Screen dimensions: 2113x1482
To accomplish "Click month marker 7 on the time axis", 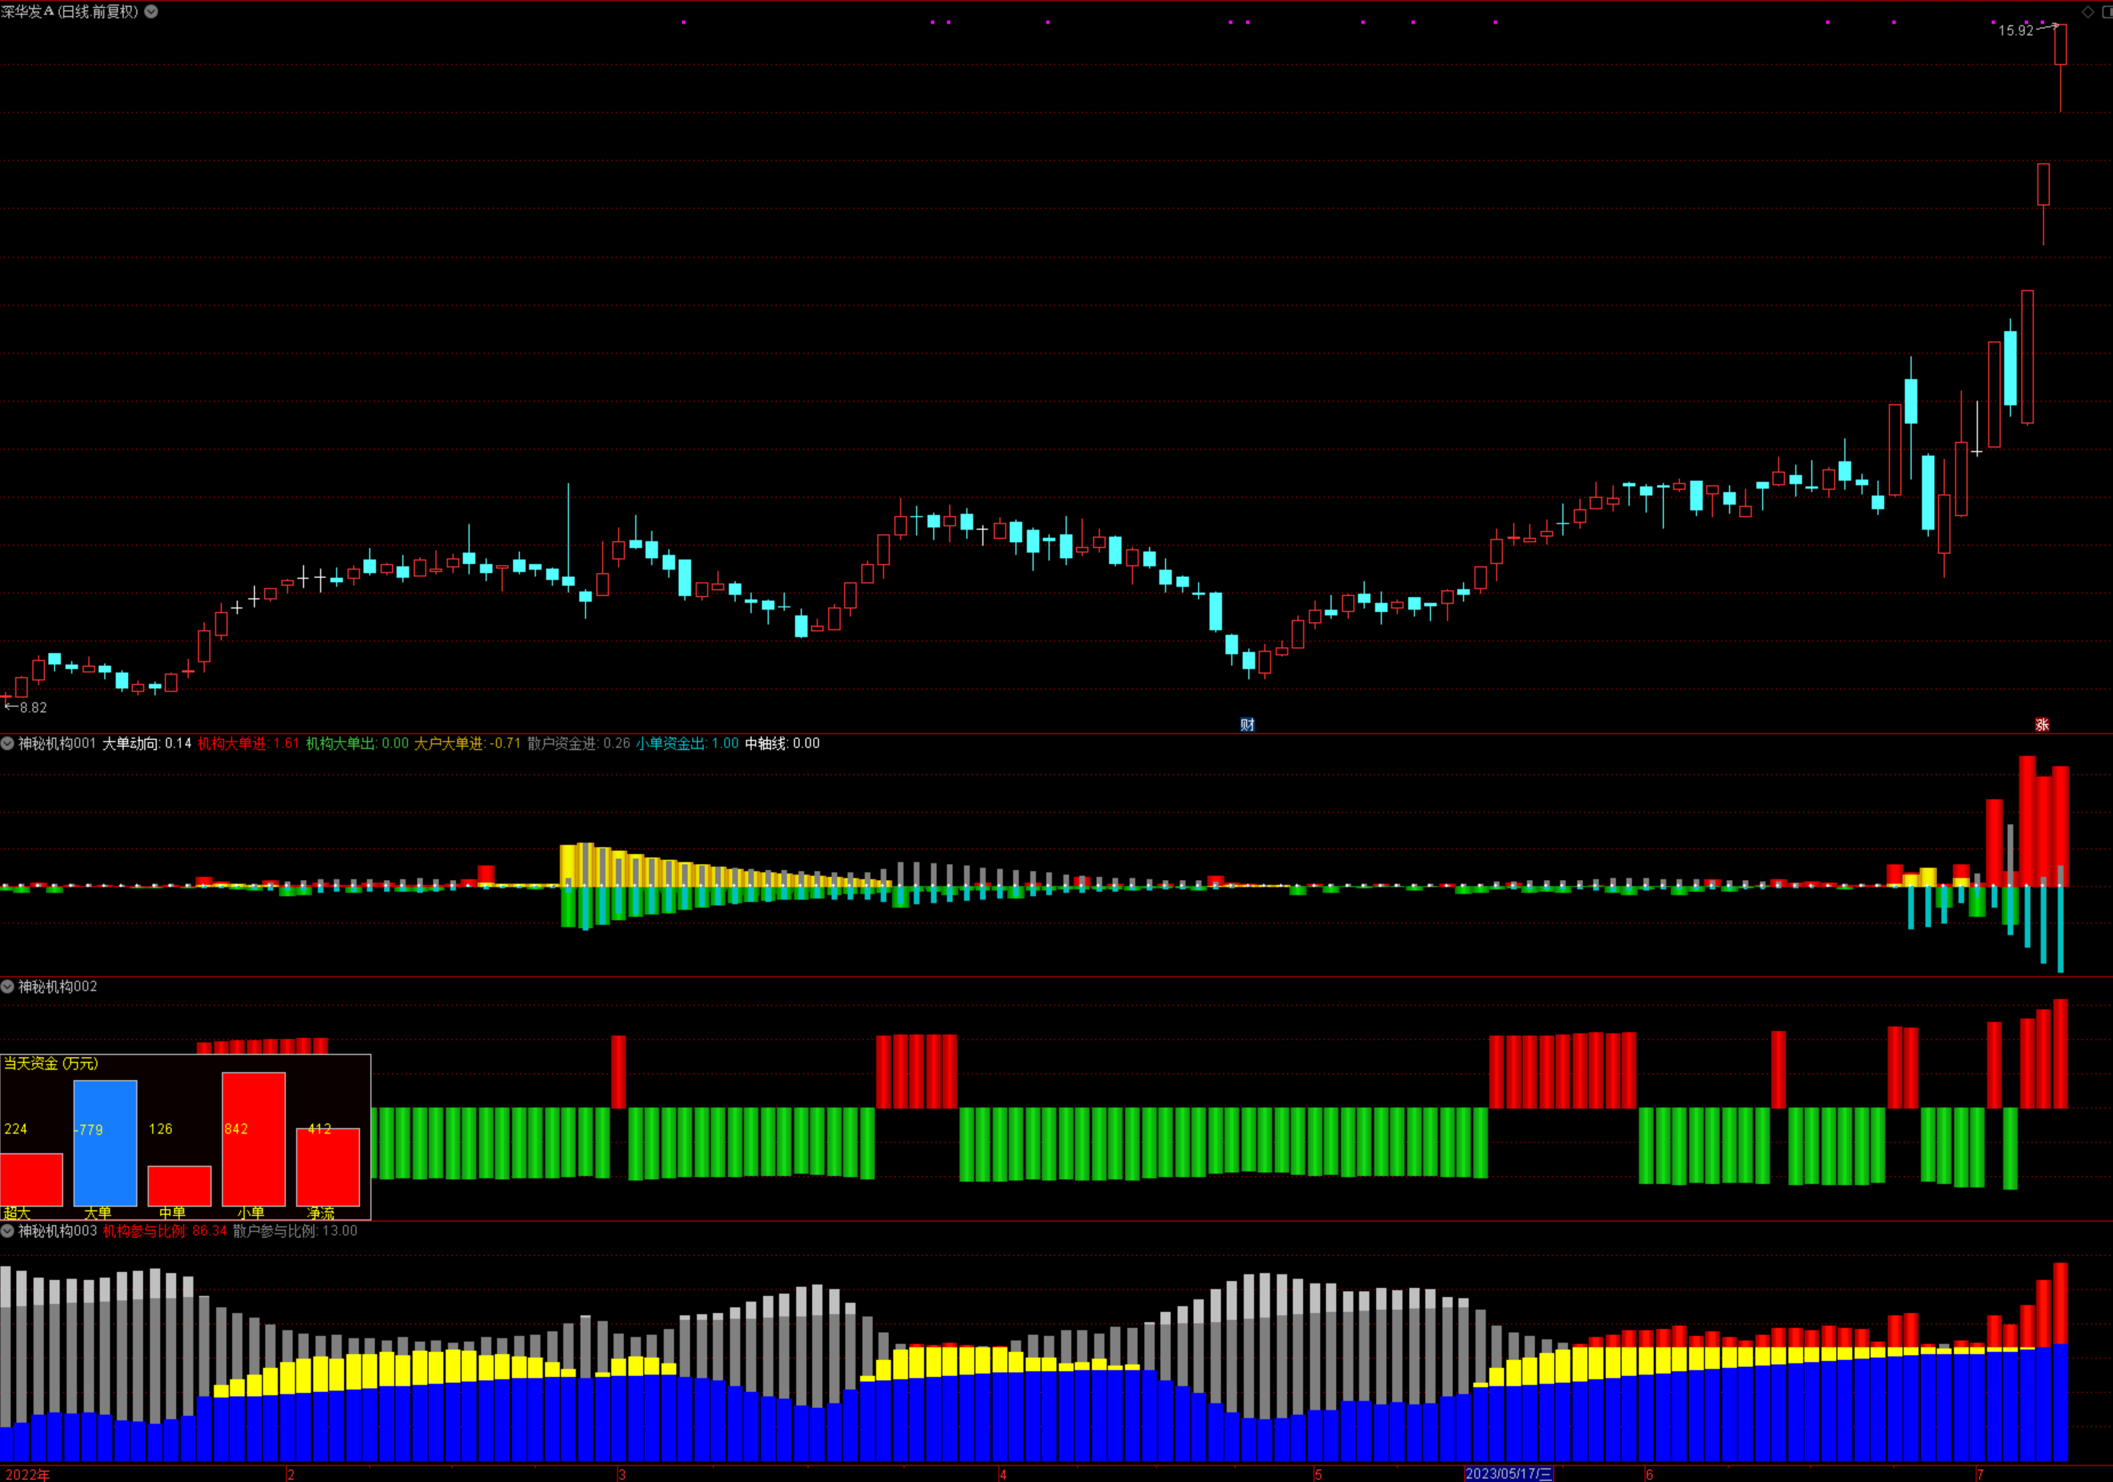I will 1980,1474.
